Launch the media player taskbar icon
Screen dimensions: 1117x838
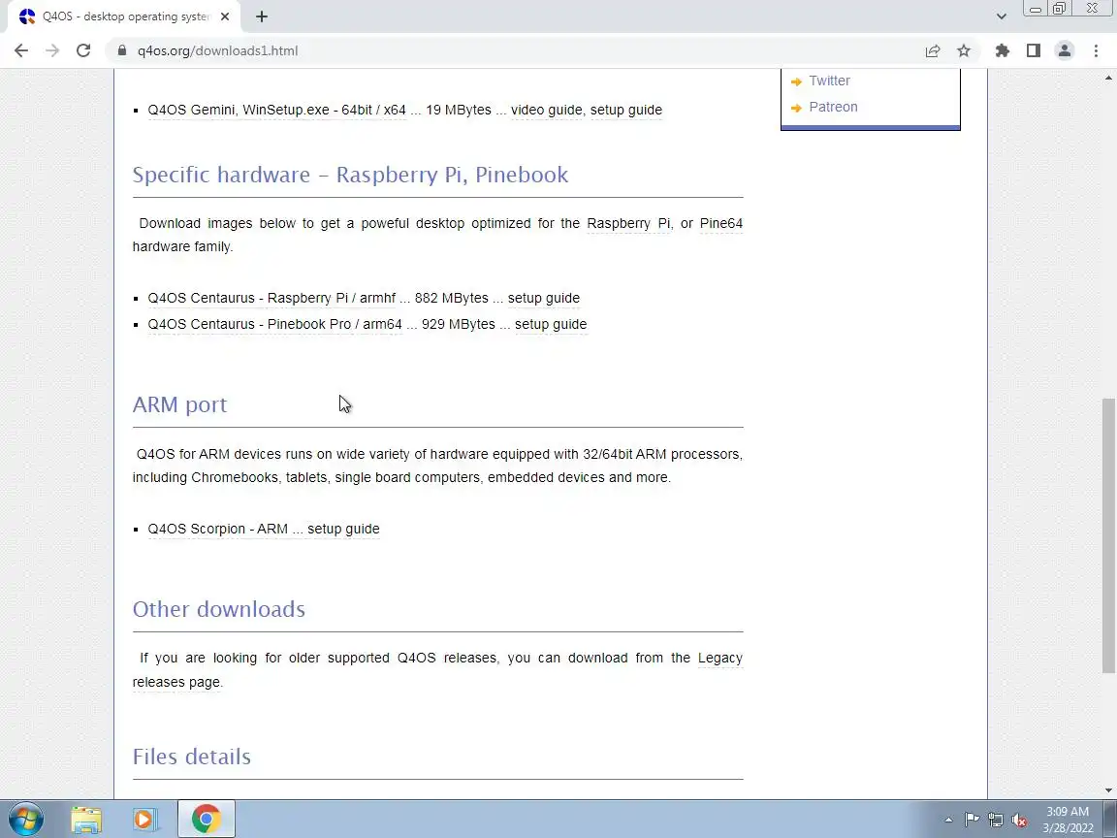pyautogui.click(x=144, y=820)
